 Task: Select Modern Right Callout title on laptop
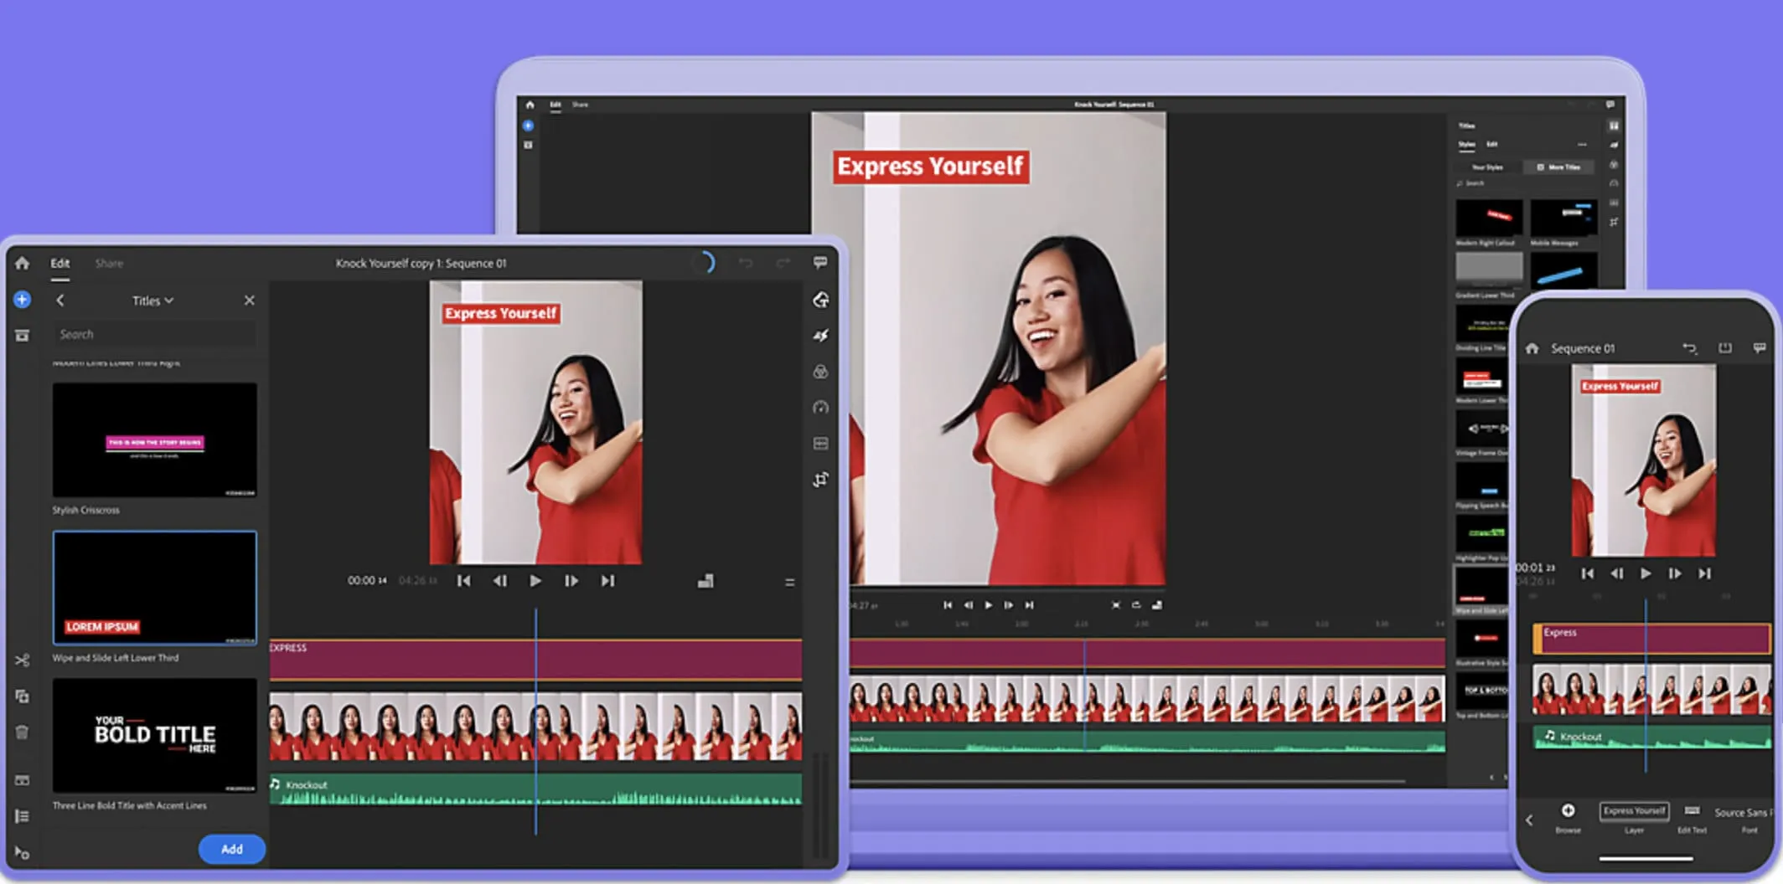click(x=1489, y=218)
